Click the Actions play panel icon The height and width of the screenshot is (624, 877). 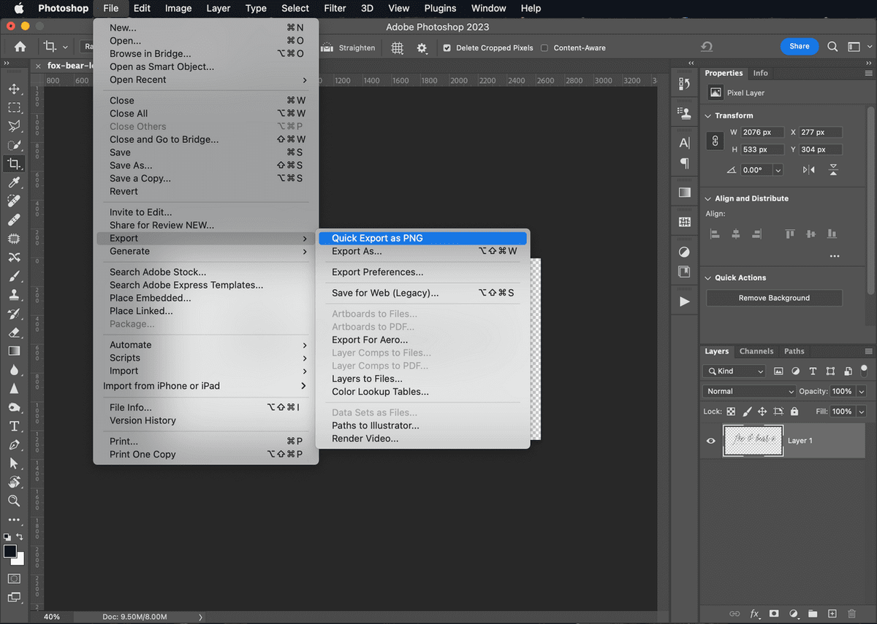(684, 301)
